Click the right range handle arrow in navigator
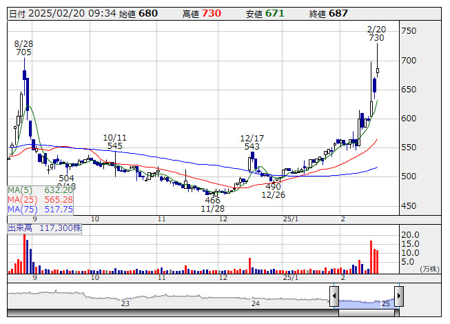 pyautogui.click(x=398, y=296)
